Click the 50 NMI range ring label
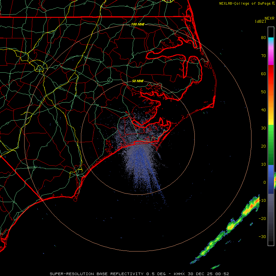 pyautogui.click(x=138, y=81)
